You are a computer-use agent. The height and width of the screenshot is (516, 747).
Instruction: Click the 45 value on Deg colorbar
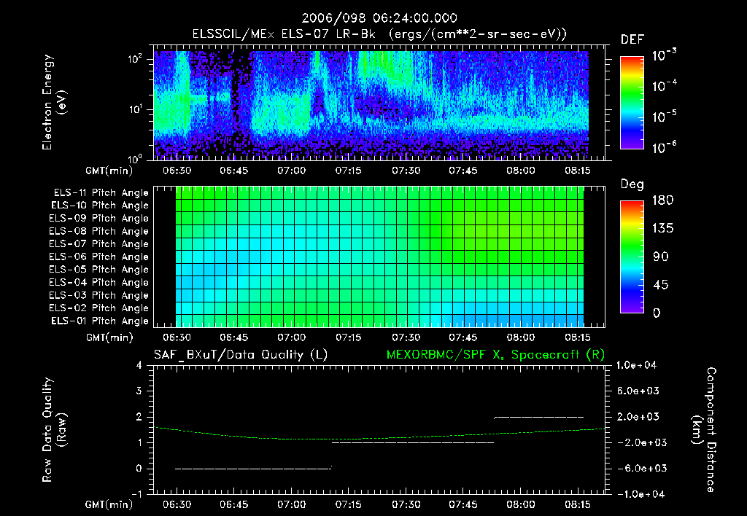(661, 285)
